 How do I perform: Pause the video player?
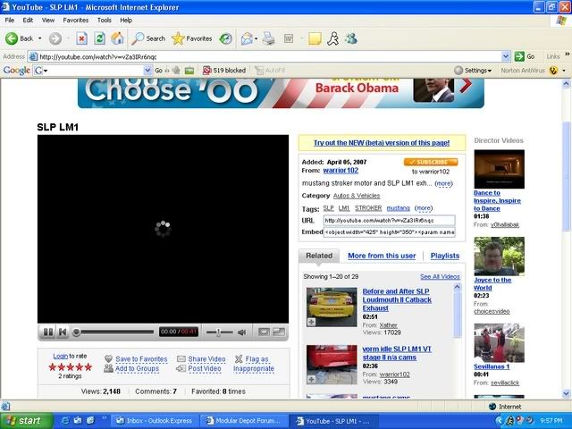click(47, 332)
